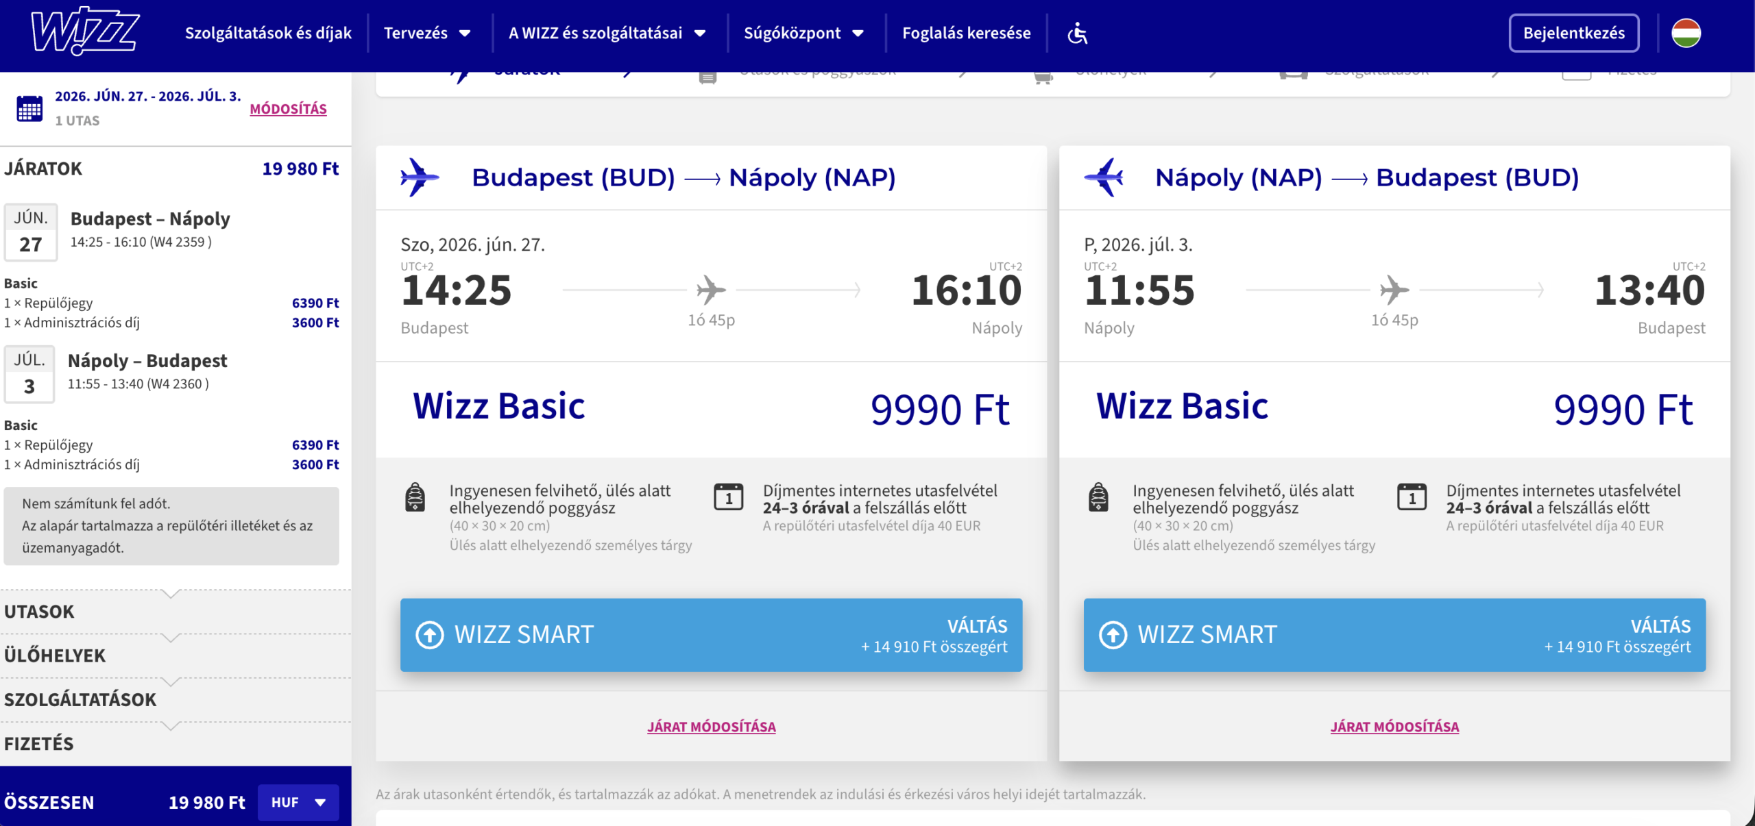Open the accessibility wheelchair icon
The image size is (1755, 826).
coord(1077,33)
